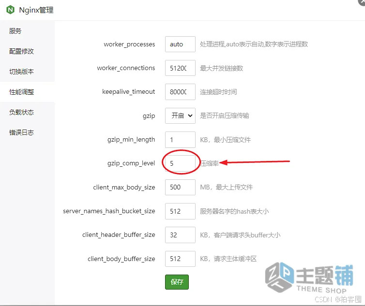Click the worker_connections input field
Image resolution: width=365 pixels, height=306 pixels.
point(180,68)
